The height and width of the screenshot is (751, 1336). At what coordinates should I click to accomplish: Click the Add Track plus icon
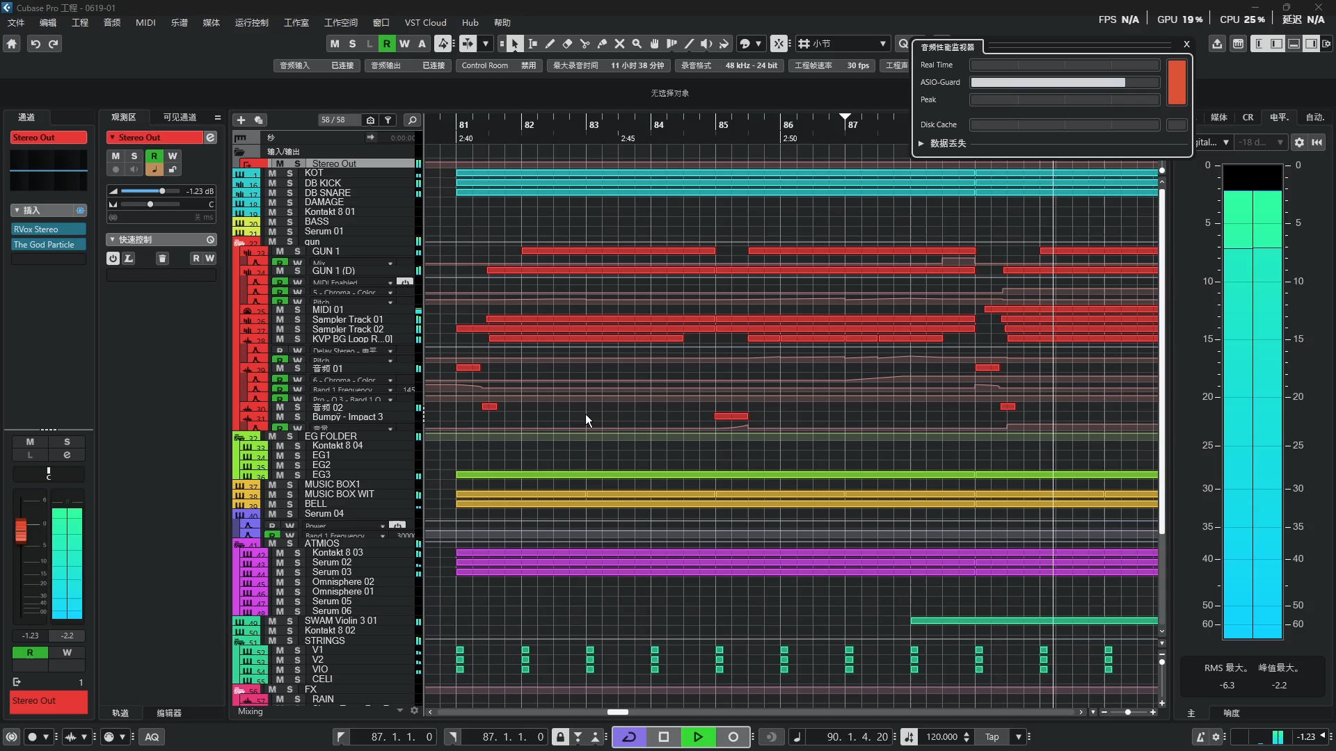tap(241, 120)
